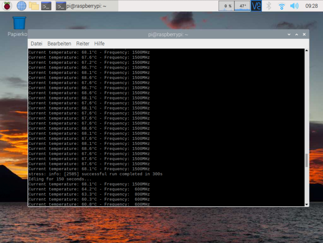Open the Datei menu

[37, 44]
